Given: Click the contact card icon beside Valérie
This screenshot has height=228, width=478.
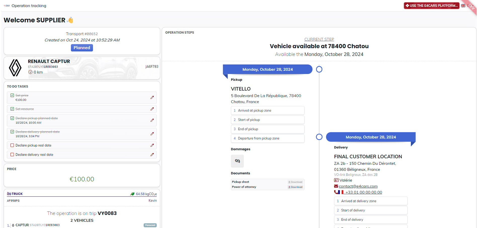Looking at the screenshot, I should (x=336, y=180).
